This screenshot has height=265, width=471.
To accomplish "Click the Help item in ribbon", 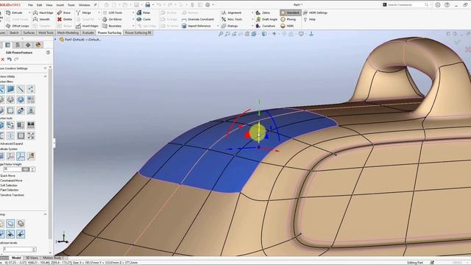I will point(309,19).
